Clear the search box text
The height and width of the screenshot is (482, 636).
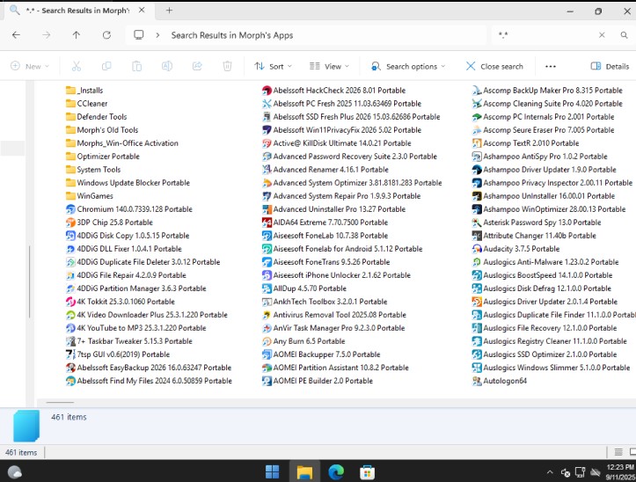(602, 35)
